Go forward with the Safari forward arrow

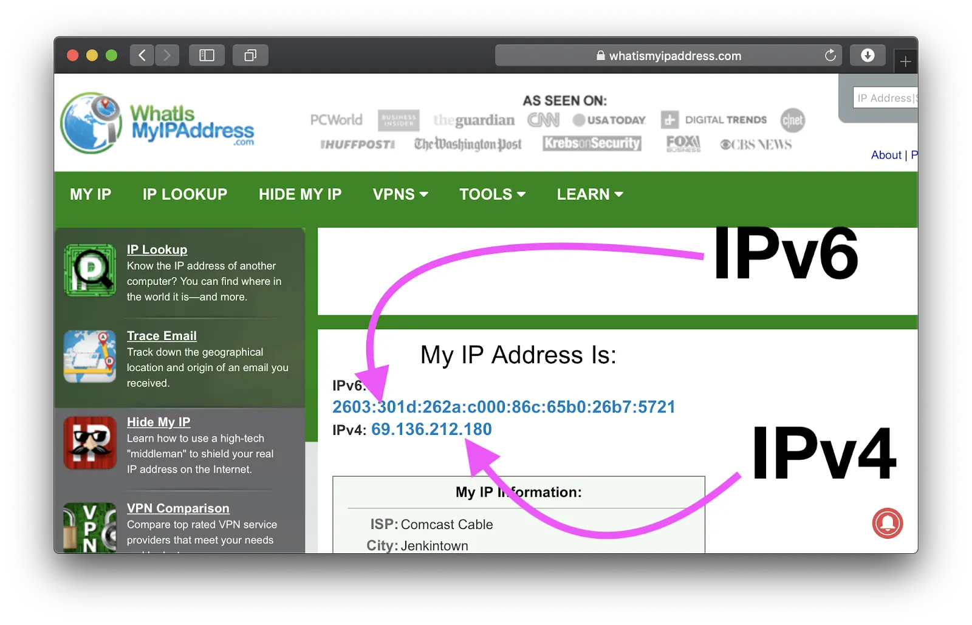pos(167,56)
